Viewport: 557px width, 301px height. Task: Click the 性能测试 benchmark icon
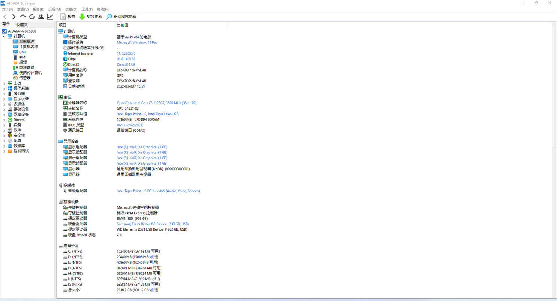tap(10, 151)
